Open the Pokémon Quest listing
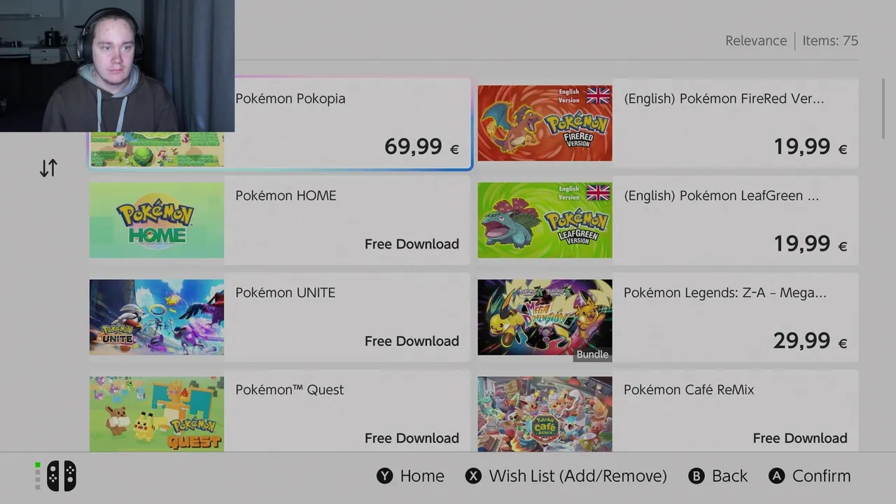 (x=280, y=414)
